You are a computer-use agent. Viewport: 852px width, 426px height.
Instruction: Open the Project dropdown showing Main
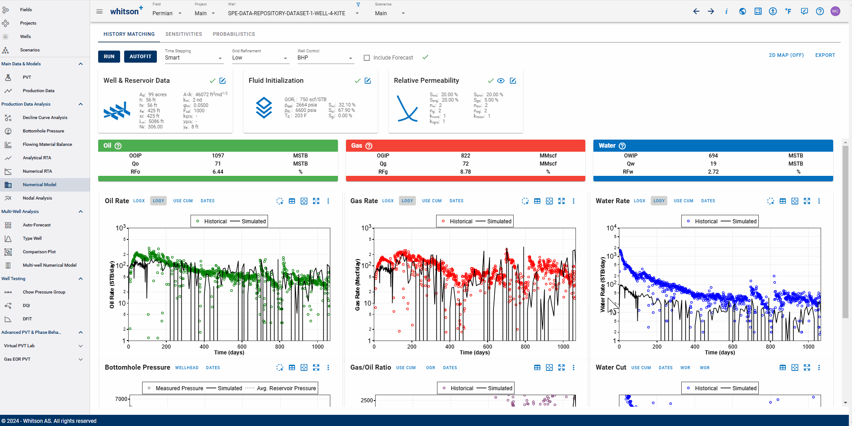pos(205,13)
